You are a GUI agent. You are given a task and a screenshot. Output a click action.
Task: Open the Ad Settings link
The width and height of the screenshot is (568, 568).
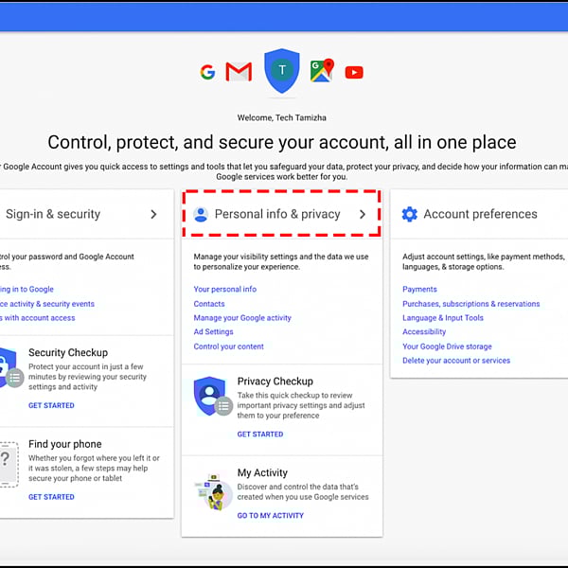tap(213, 332)
